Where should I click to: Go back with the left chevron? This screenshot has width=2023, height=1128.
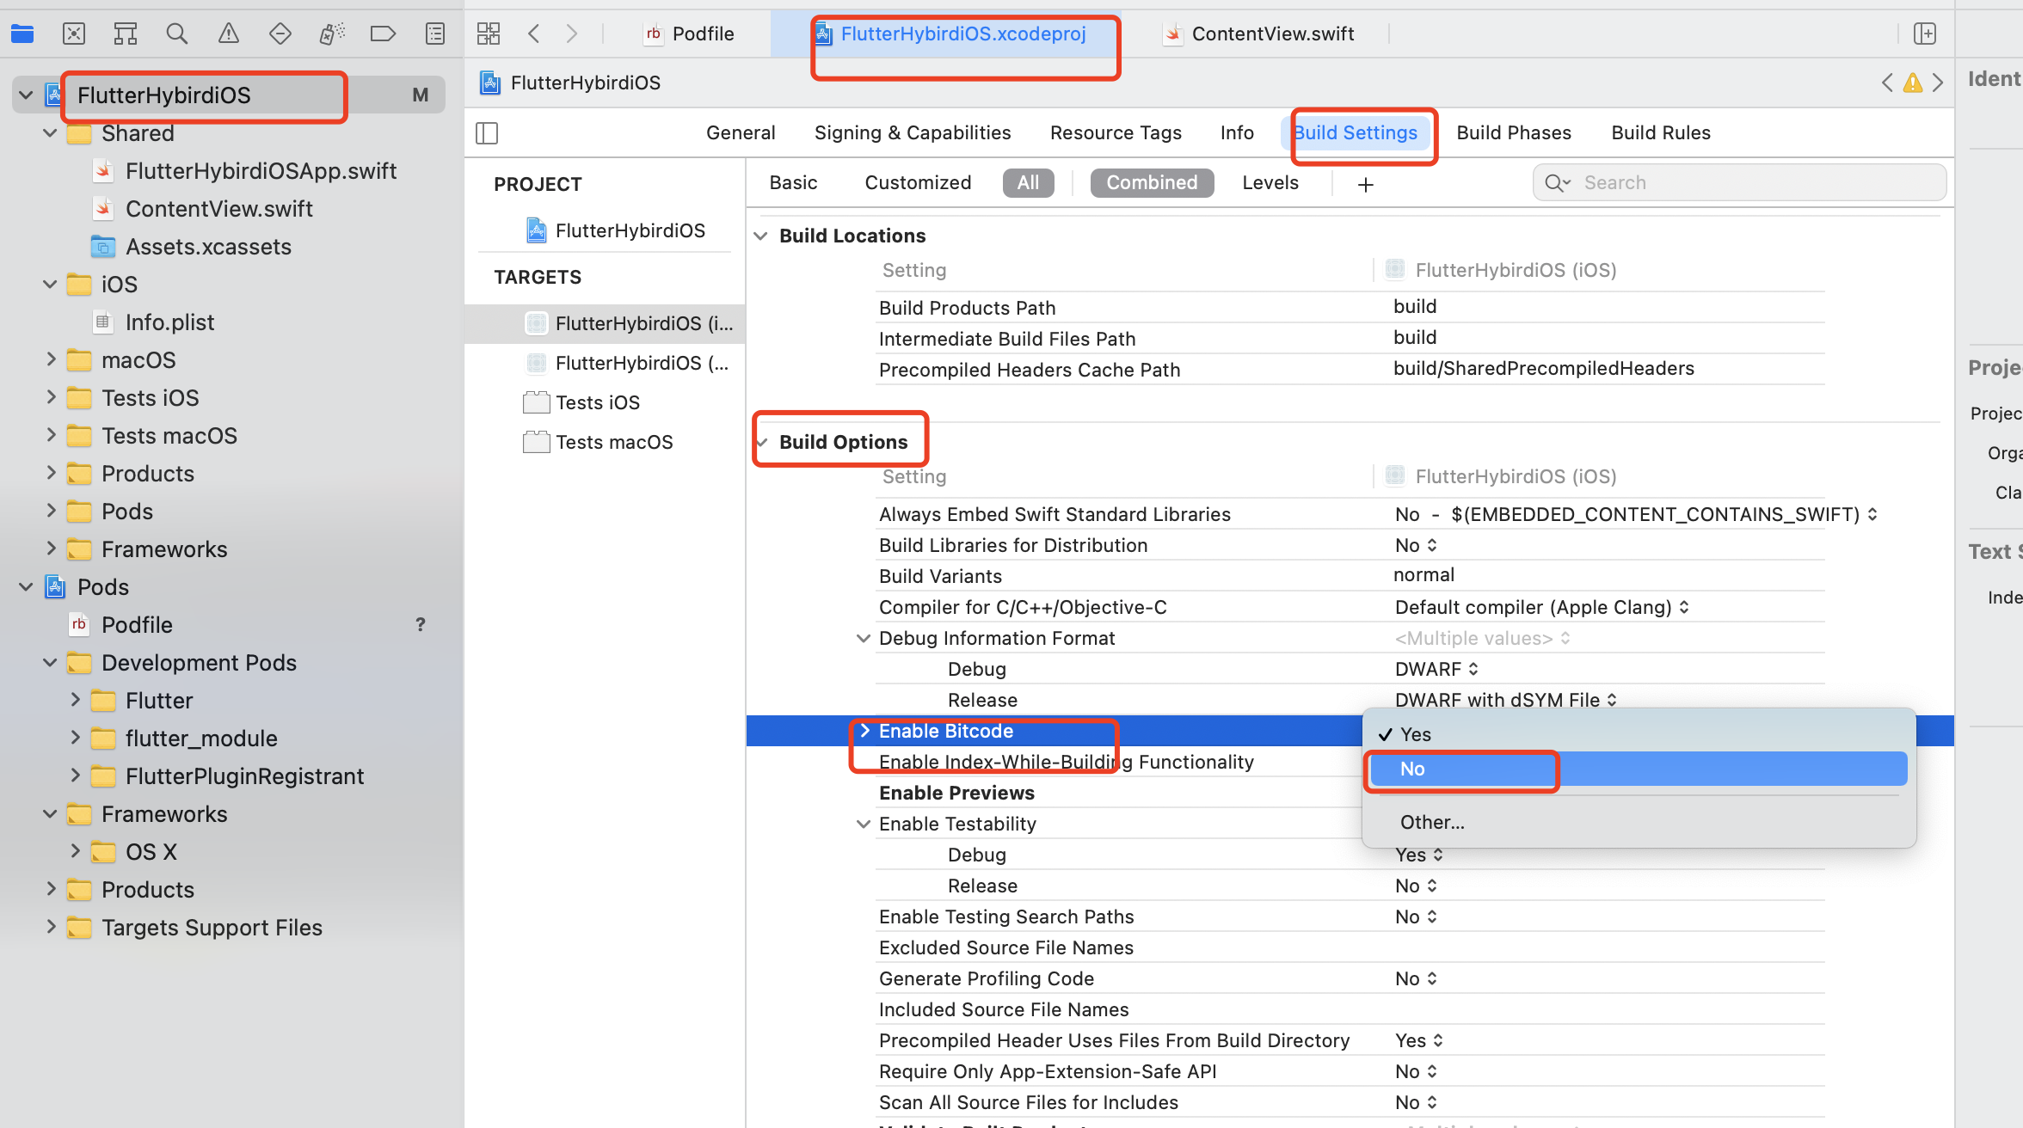534,34
